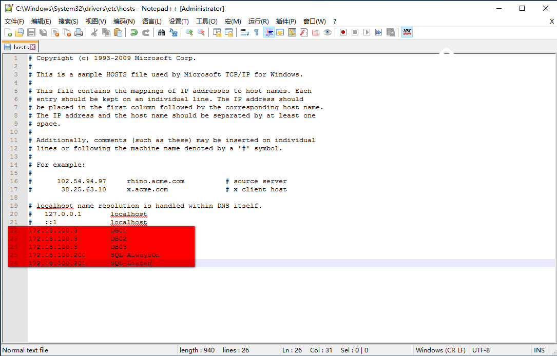557x356 pixels.
Task: Click the Paste toolbar icon
Action: click(x=119, y=32)
